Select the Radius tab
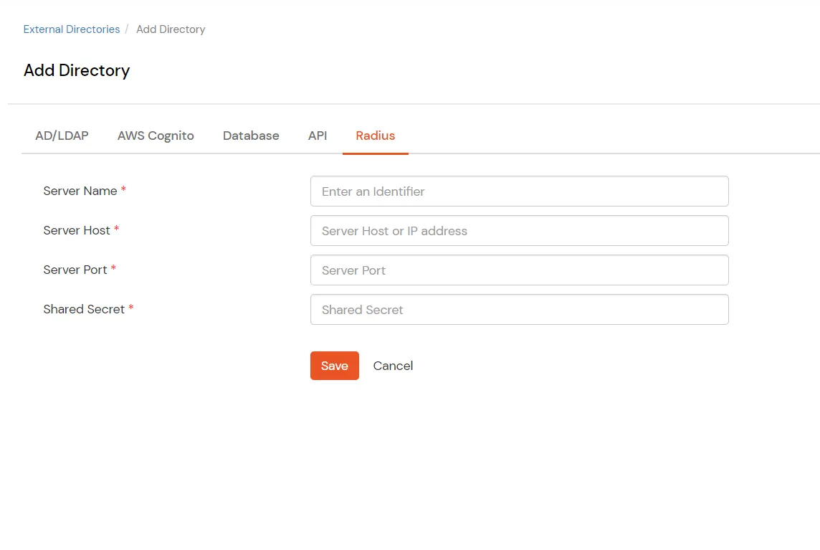820x550 pixels. pos(375,136)
